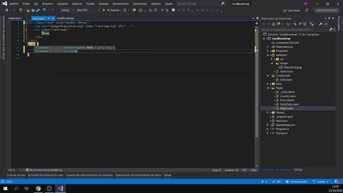Viewport: 343px width, 193px height.
Task: Click the navigate backward arrow icon
Action: (x=6, y=10)
